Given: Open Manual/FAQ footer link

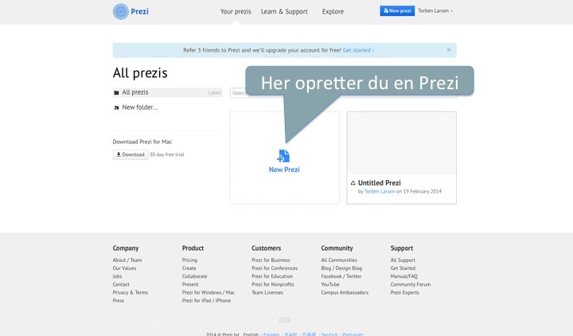Looking at the screenshot, I should [x=403, y=276].
